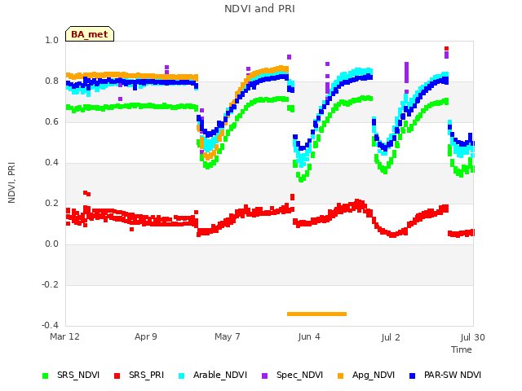522x391 pixels.
Task: Click the Time x-axis label
Action: click(x=462, y=349)
